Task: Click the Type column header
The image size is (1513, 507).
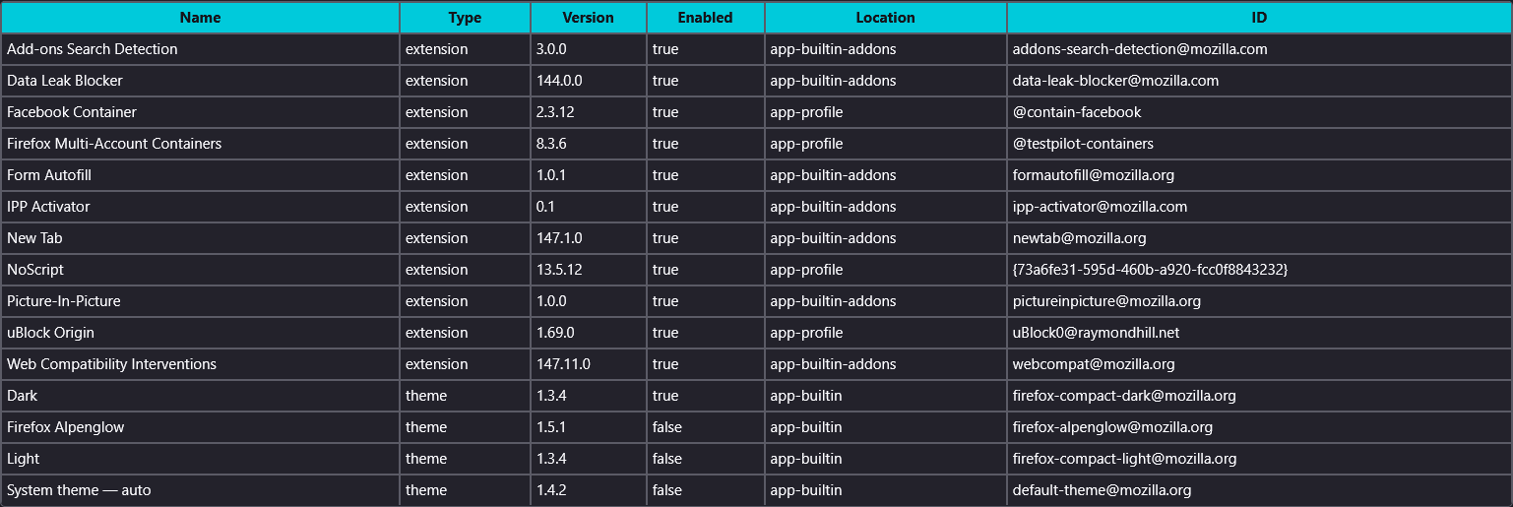Action: click(x=465, y=18)
